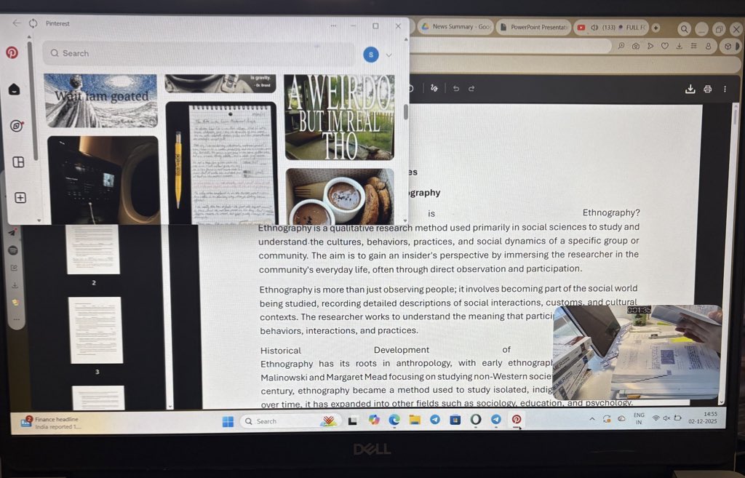Click the picture-in-picture video popup
The width and height of the screenshot is (745, 478).
pyautogui.click(x=637, y=352)
